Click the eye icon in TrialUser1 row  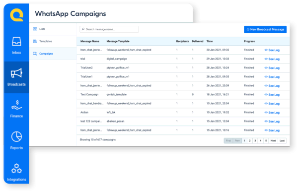tap(266, 77)
